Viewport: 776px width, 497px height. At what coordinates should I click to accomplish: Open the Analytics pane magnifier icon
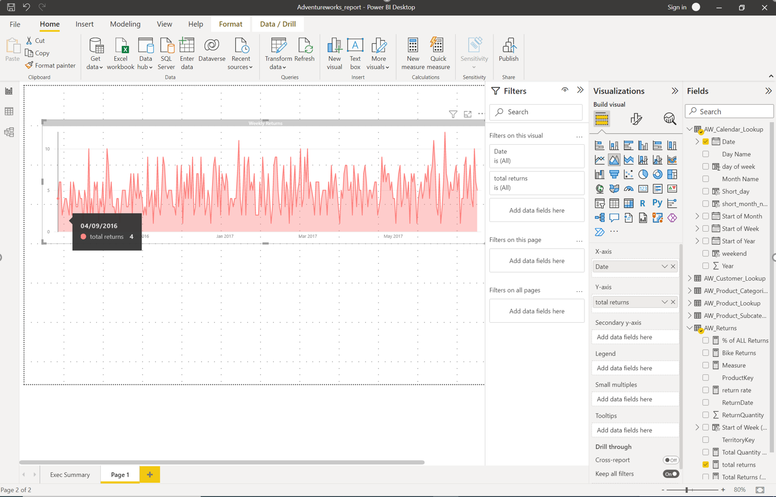pos(669,119)
